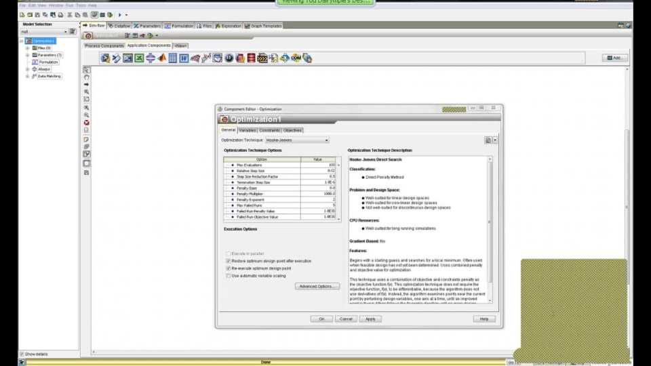Viewport: 651px width, 366px height.
Task: Toggle Restore optimum design point after execution
Action: click(228, 261)
